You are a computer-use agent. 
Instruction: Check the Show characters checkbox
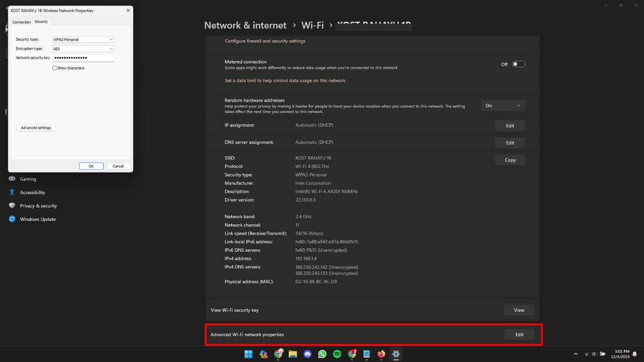tap(55, 68)
